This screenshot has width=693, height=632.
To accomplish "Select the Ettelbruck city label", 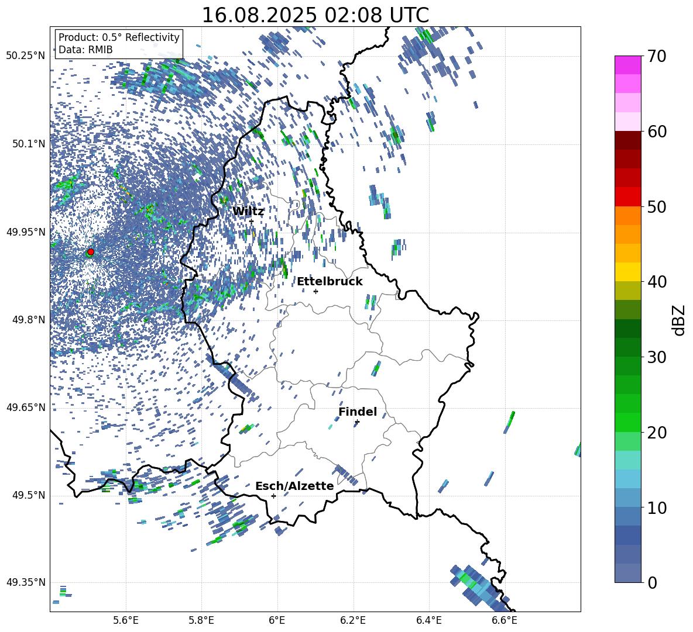I will (330, 282).
